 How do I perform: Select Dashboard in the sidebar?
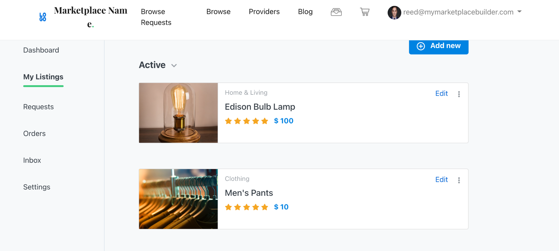pos(41,50)
